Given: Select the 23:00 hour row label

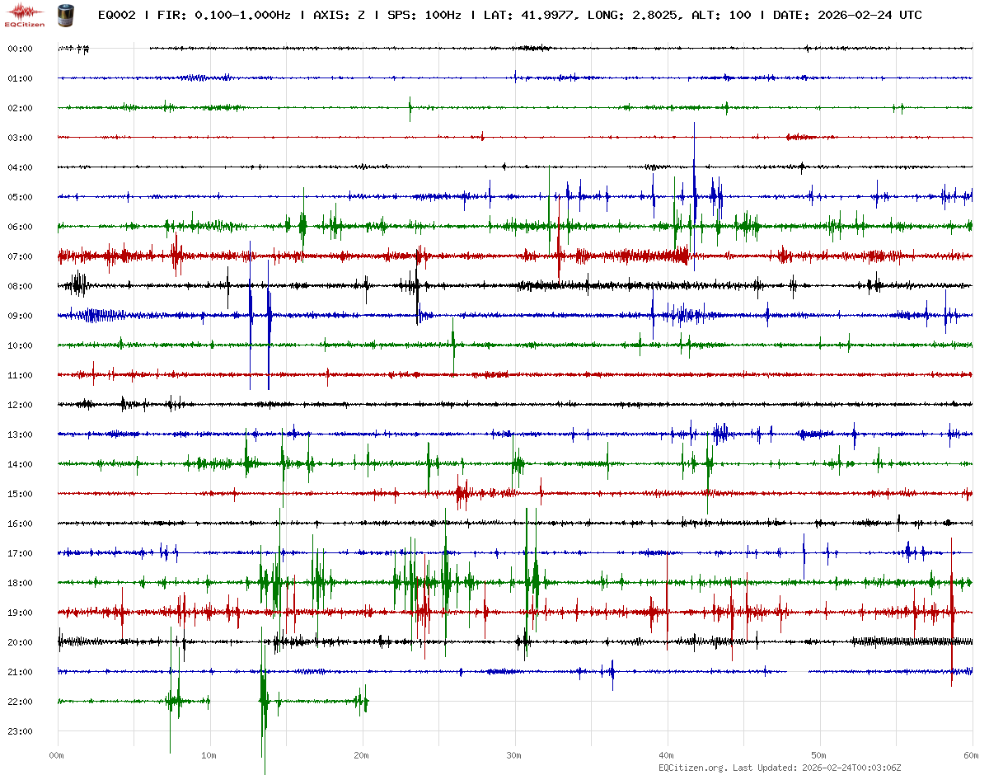Looking at the screenshot, I should [x=20, y=731].
